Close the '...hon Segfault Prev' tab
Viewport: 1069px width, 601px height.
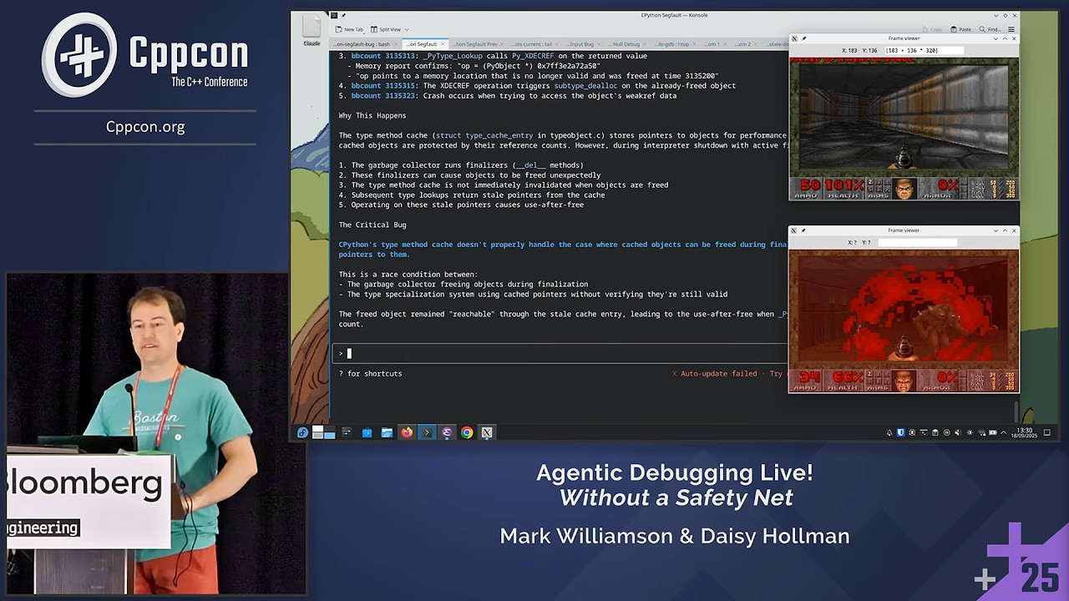click(504, 44)
